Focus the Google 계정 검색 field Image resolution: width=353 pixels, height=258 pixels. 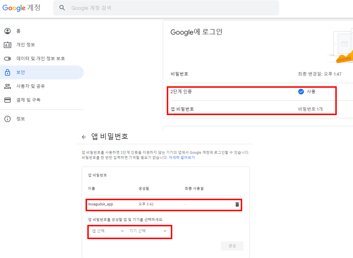pyautogui.click(x=166, y=8)
